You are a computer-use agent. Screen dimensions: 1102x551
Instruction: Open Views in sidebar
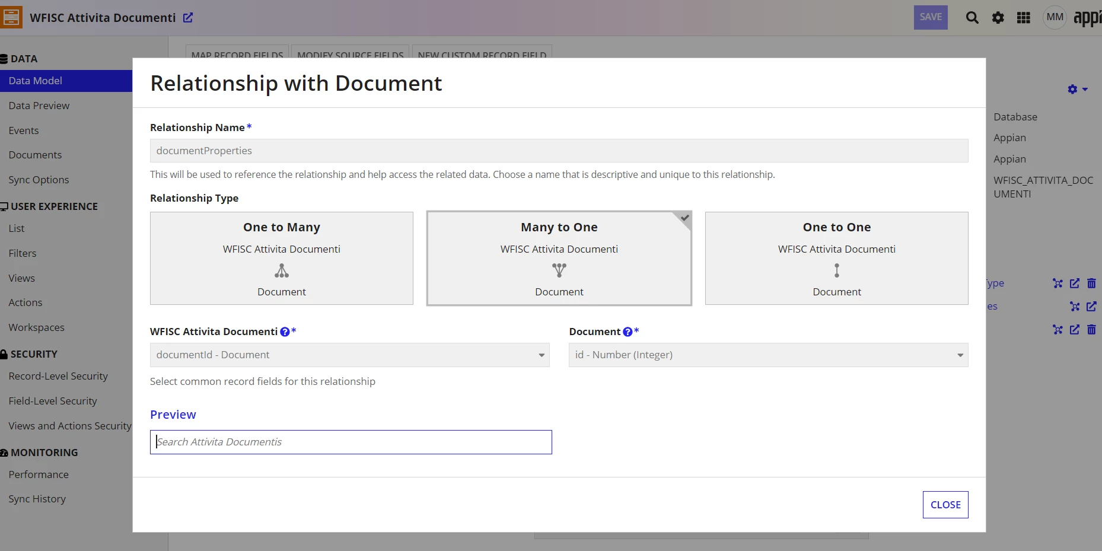[22, 278]
